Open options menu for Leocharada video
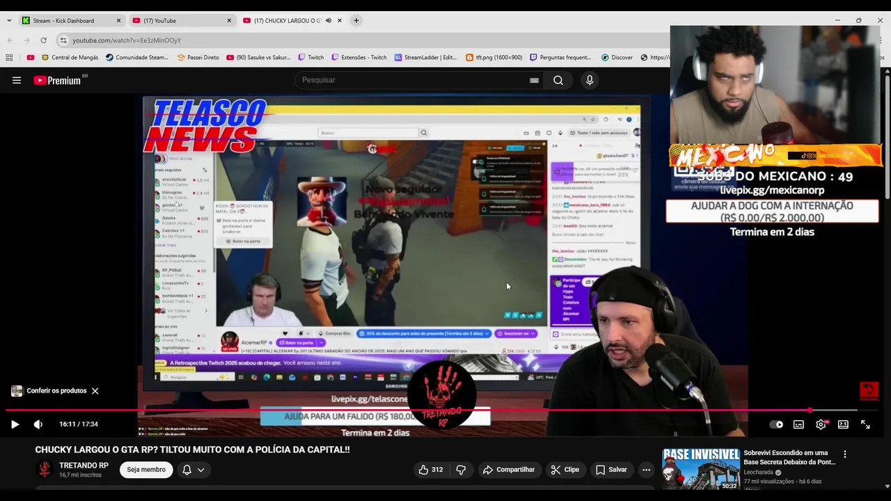Screen dimensions: 891x501 pos(845,454)
